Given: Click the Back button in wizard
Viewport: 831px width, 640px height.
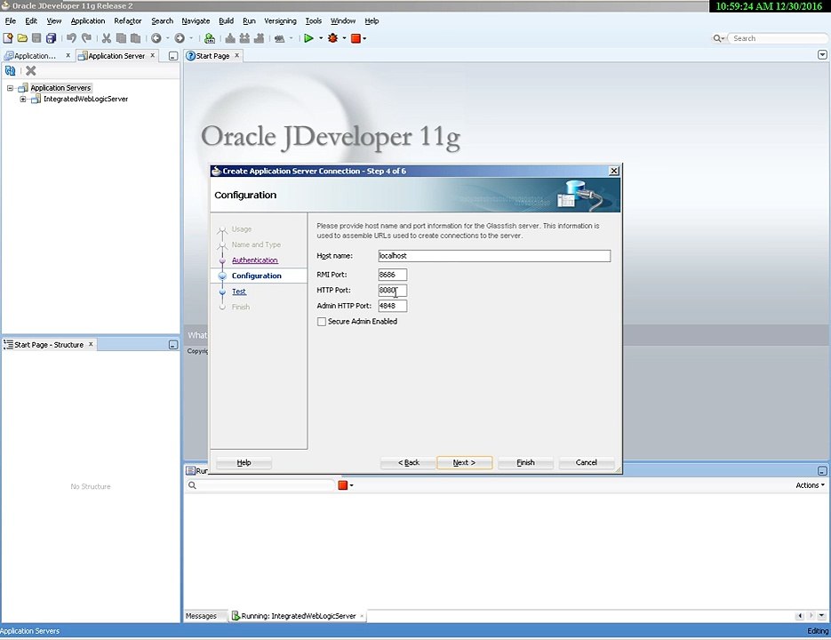Looking at the screenshot, I should [x=409, y=463].
